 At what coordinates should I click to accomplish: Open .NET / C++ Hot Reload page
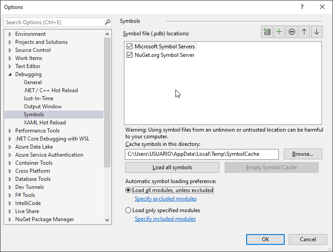51,90
